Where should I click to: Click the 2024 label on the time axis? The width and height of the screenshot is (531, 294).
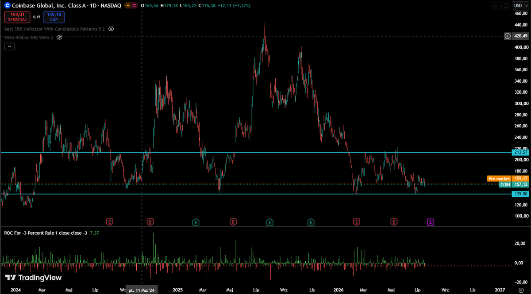tap(15, 290)
